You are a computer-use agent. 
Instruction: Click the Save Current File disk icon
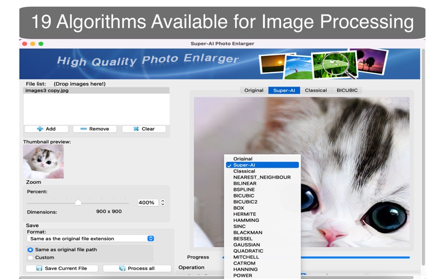tap(39, 268)
